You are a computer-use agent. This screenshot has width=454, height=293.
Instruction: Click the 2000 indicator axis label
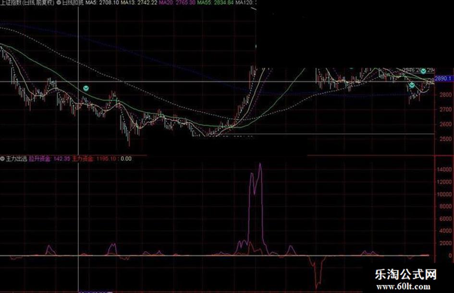(x=446, y=243)
